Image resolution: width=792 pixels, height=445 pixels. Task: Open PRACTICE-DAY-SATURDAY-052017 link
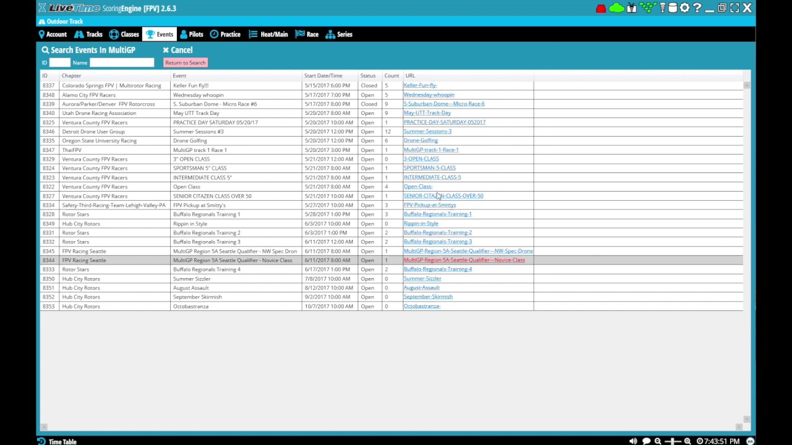click(444, 122)
